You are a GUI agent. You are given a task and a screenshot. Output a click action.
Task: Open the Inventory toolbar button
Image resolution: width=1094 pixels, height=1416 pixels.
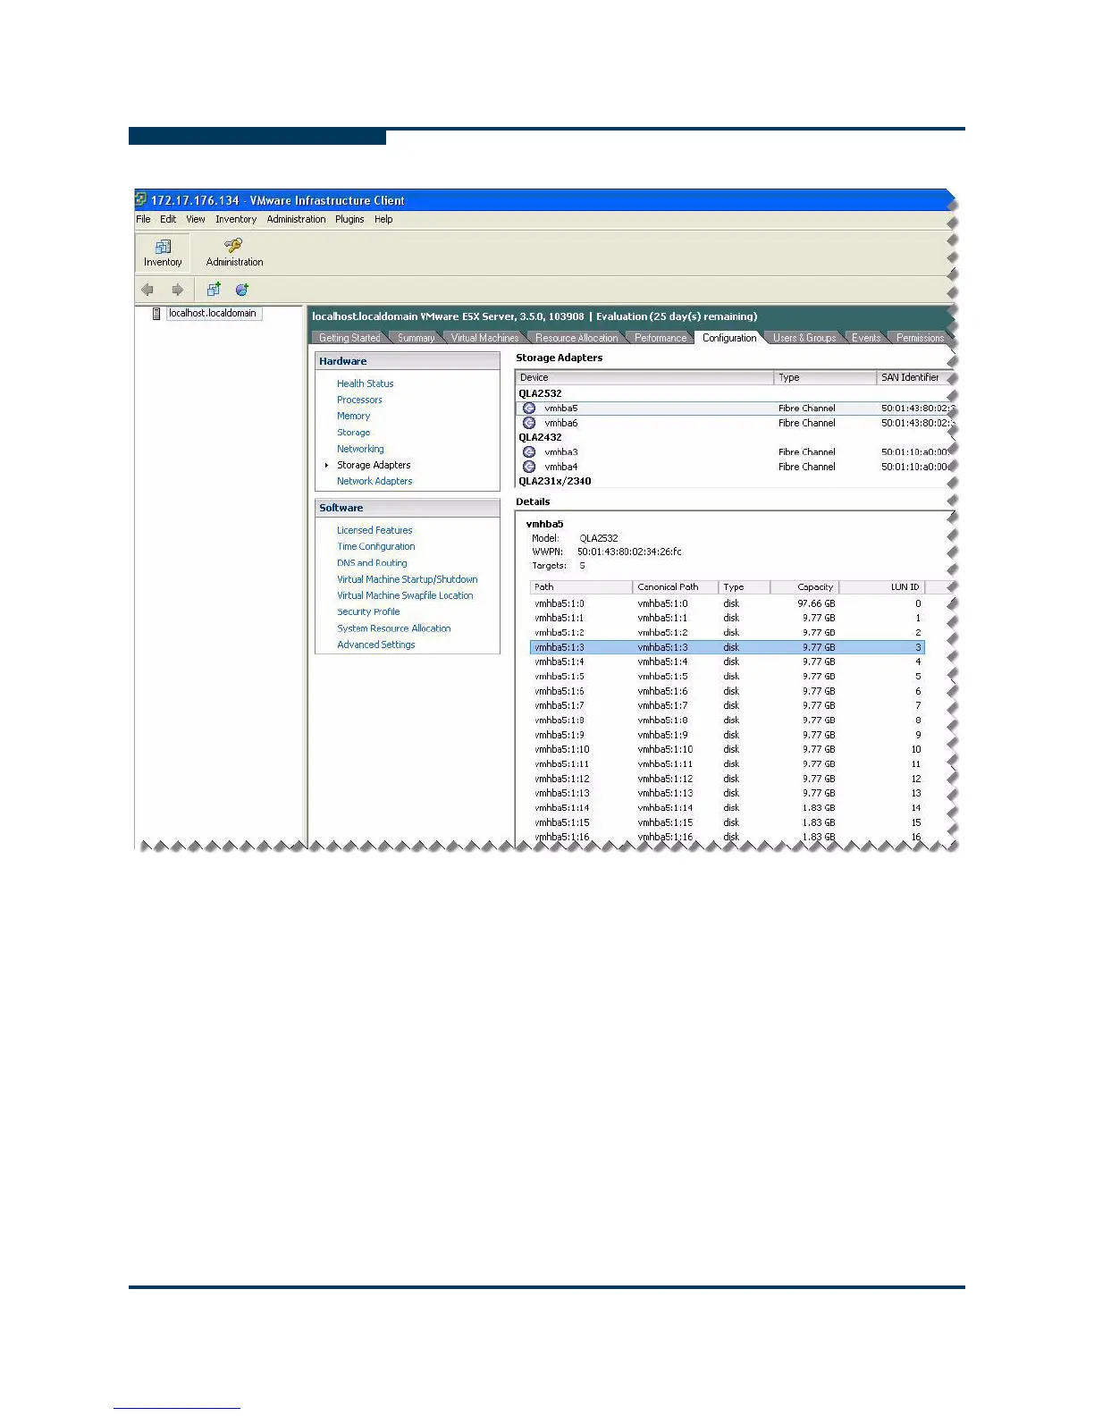(x=163, y=253)
